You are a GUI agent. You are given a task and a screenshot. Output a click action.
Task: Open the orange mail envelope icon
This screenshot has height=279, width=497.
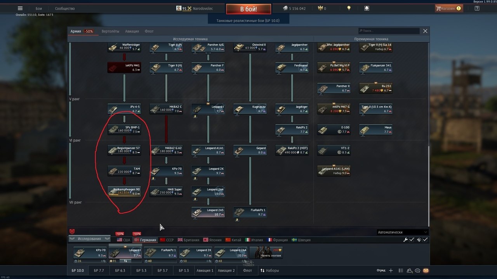point(426,270)
